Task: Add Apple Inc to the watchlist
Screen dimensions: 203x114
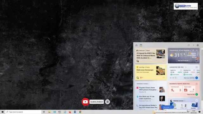Action: pos(181,70)
